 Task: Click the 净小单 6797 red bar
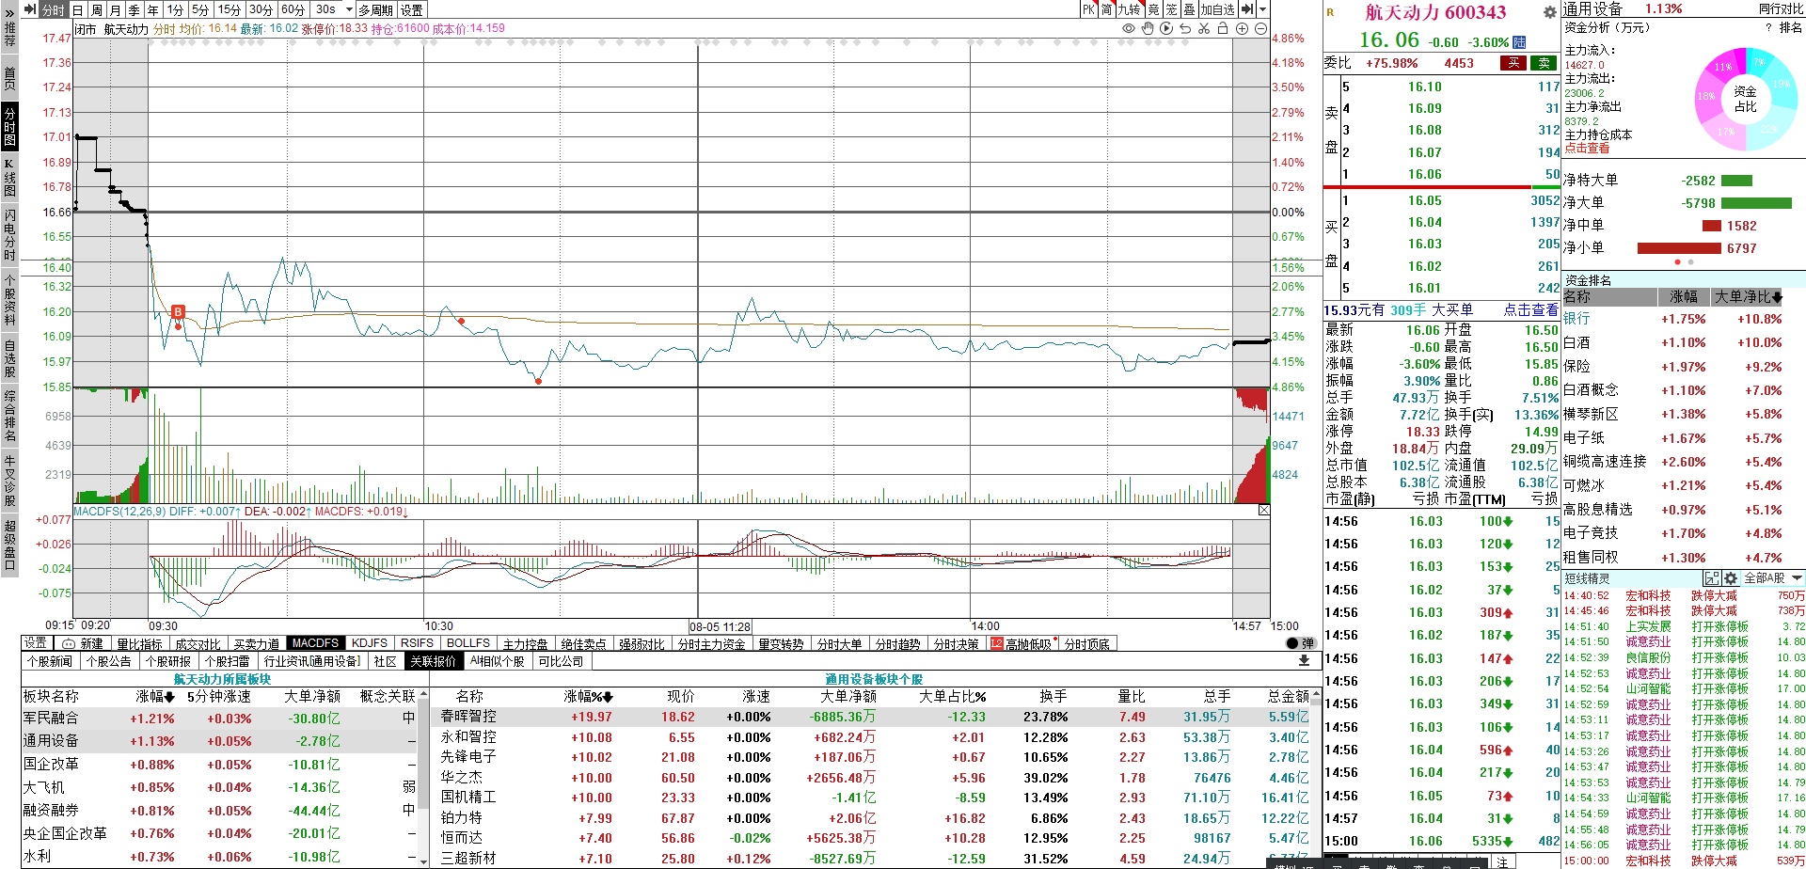click(x=1679, y=248)
